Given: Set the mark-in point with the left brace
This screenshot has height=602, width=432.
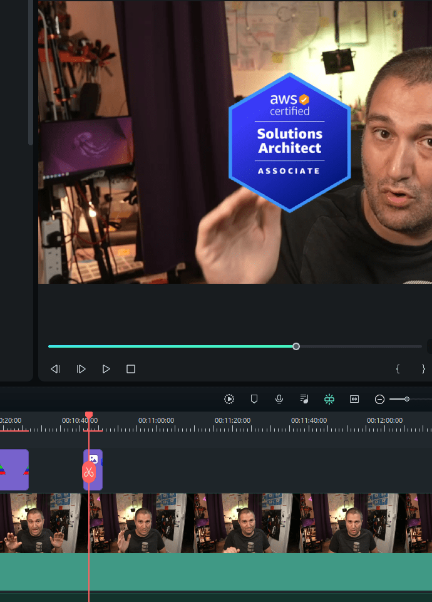Looking at the screenshot, I should pos(398,369).
